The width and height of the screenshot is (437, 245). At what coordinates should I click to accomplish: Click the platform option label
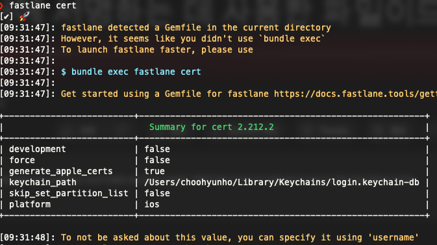tap(30, 205)
